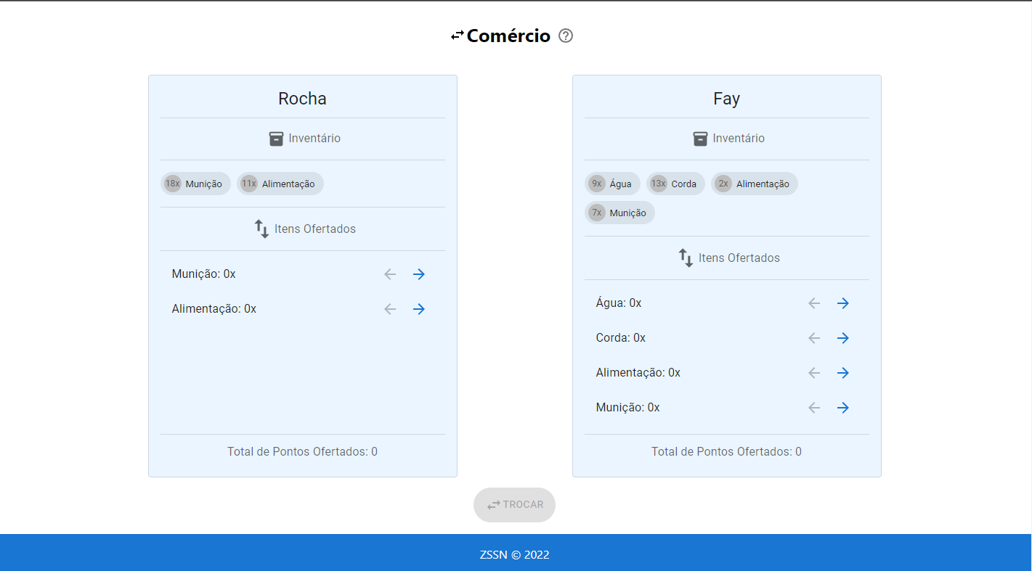Select Rocha's 18x Munição inventory chip
The image size is (1032, 571).
tap(195, 184)
